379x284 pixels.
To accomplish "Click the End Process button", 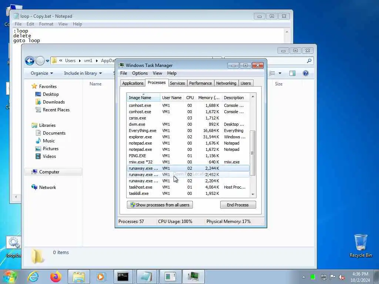I will coord(238,205).
